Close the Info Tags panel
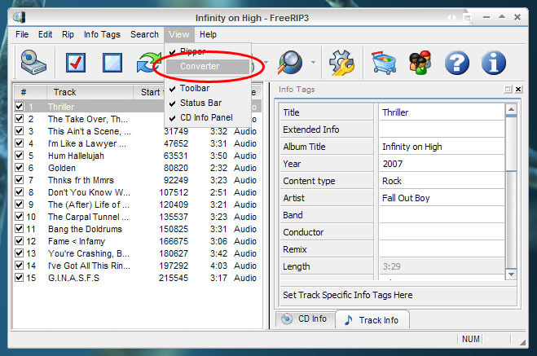 pyautogui.click(x=518, y=90)
